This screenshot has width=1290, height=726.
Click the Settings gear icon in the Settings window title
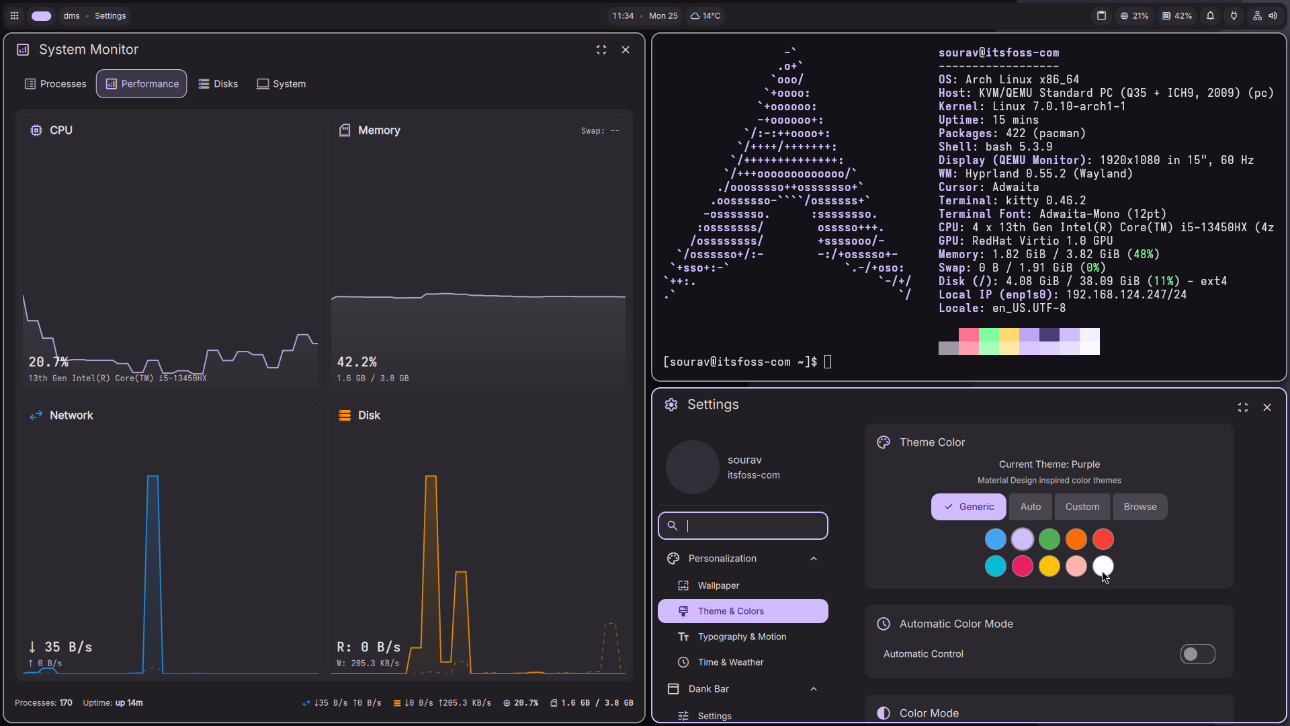671,405
